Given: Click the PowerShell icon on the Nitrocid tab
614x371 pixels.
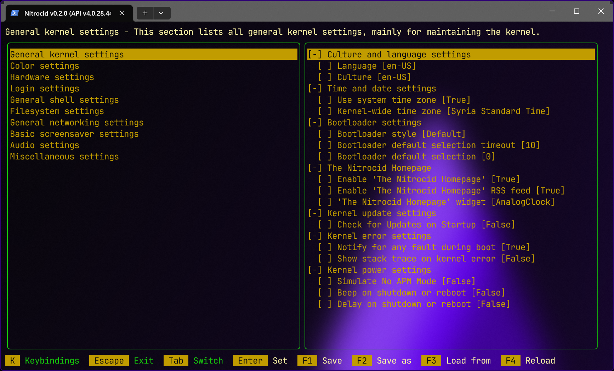Looking at the screenshot, I should pos(15,13).
